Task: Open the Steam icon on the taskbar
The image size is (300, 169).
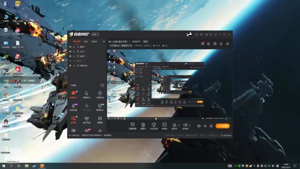Action: point(34,166)
